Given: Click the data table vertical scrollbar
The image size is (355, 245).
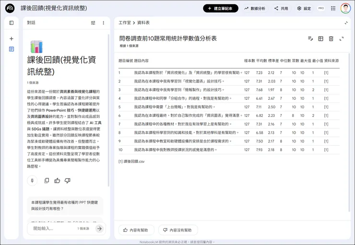Looking at the screenshot, I should pyautogui.click(x=349, y=132).
